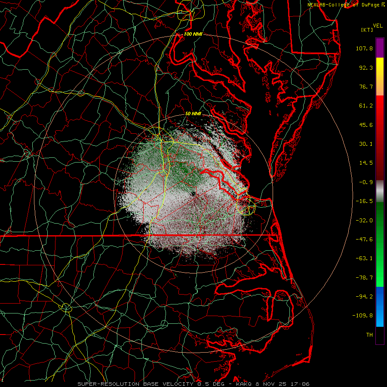Click the -47.6 velocity legend value
The width and height of the screenshot is (387, 387).
click(x=364, y=240)
